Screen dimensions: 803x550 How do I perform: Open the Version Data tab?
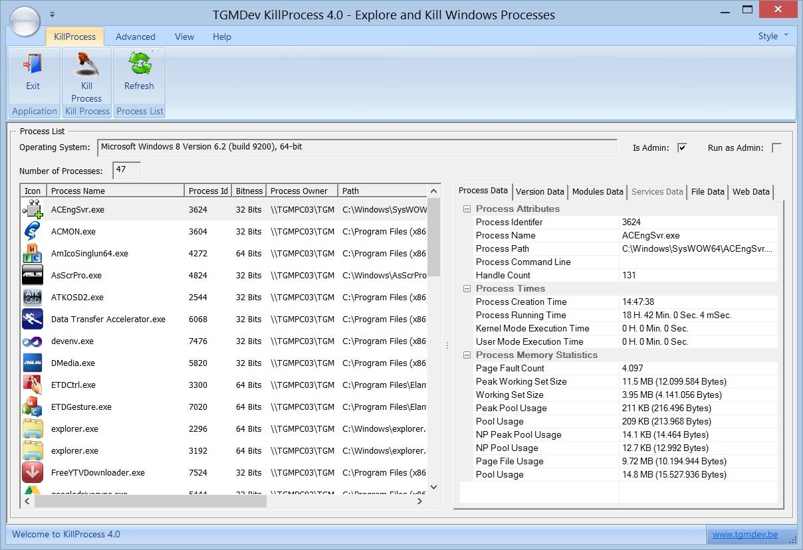[x=540, y=191]
